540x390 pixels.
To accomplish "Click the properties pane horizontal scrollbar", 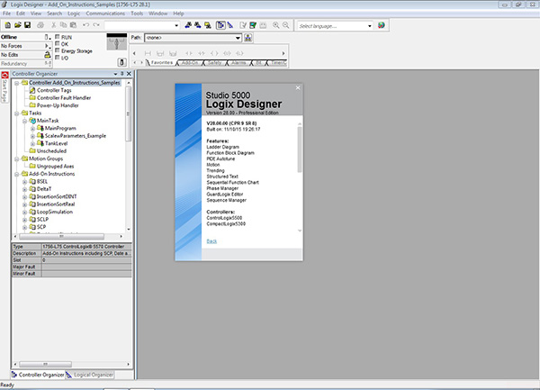I will pyautogui.click(x=45, y=364).
